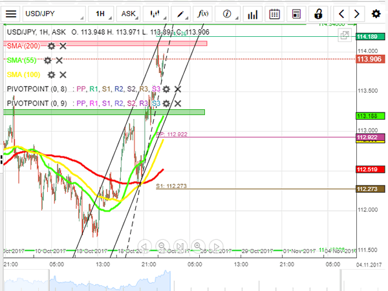Remove the SMA (55) indicator
Image resolution: width=388 pixels, height=291 pixels.
59,60
